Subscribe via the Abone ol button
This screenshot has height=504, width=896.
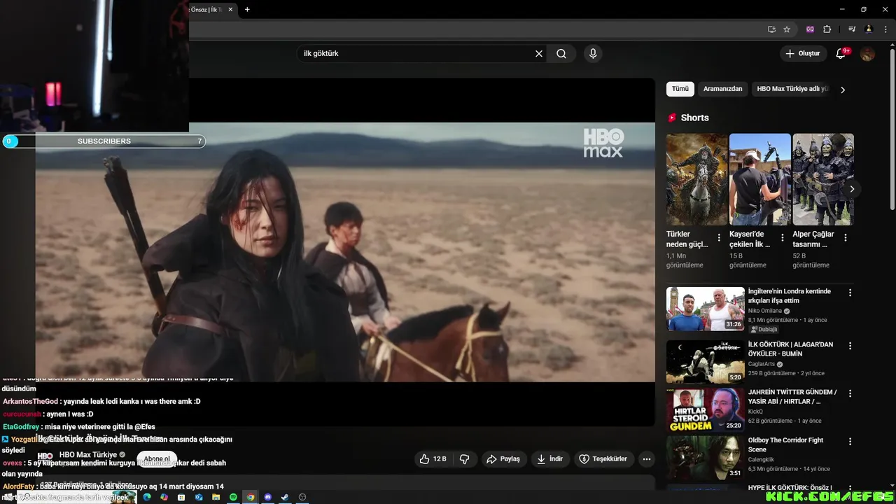pos(157,459)
